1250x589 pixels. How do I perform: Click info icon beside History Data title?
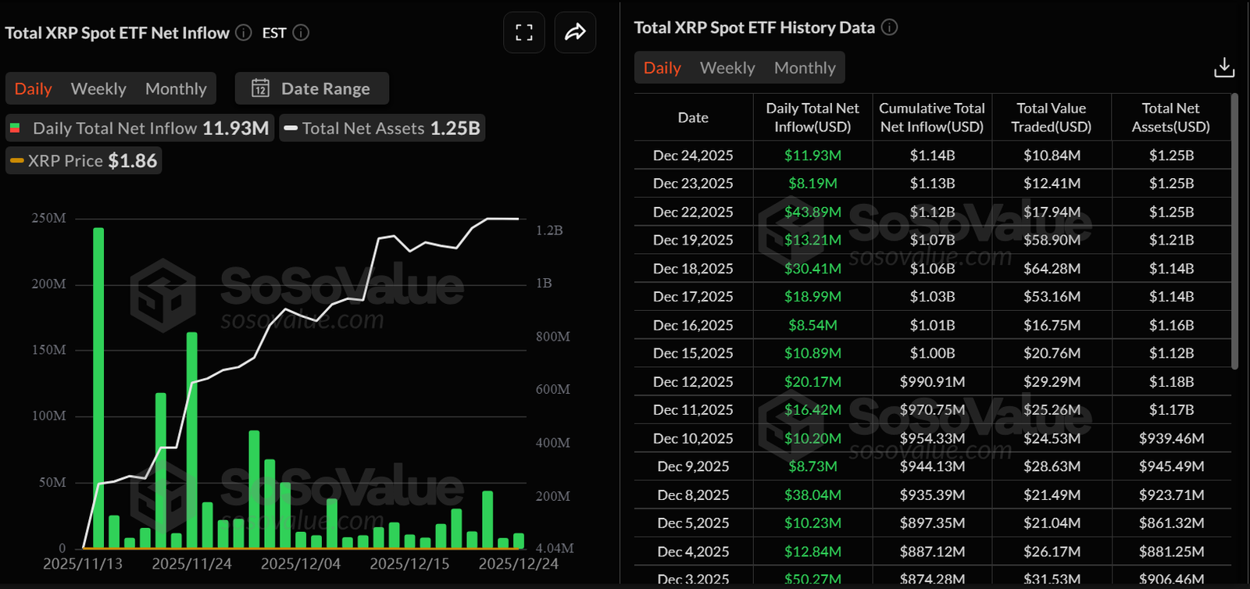889,27
